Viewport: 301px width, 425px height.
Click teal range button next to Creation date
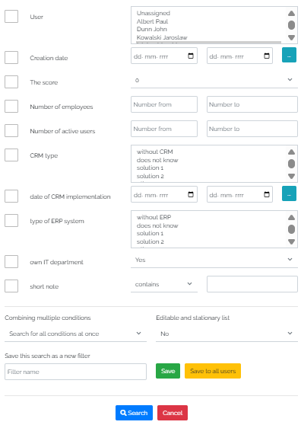[x=289, y=55]
